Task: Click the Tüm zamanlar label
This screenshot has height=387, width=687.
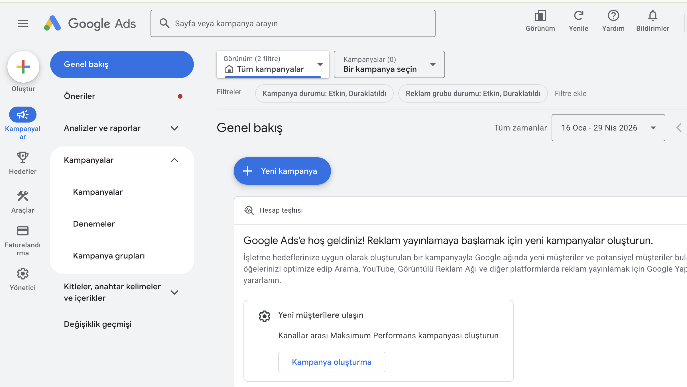Action: 521,128
